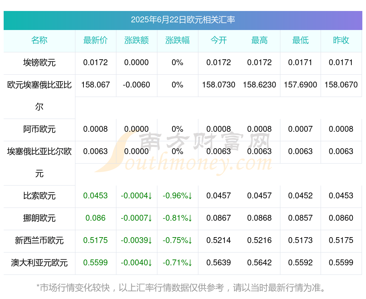Image resolution: width=366 pixels, height=299 pixels.
Task: Click the 比索欧元 row name
Action: pyautogui.click(x=39, y=196)
